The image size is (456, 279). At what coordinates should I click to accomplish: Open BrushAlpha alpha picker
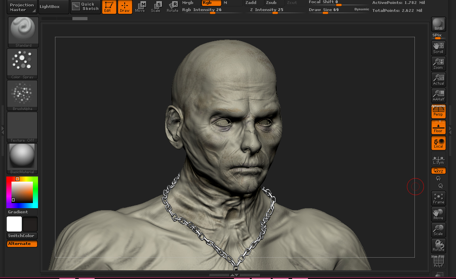point(22,95)
